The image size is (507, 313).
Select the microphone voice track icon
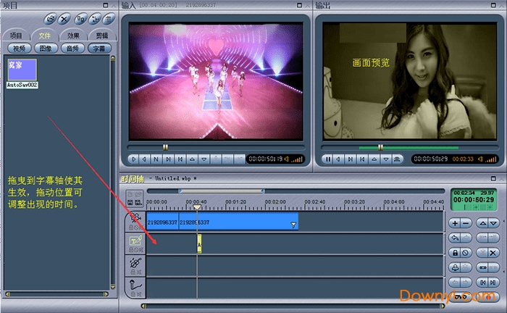tap(135, 286)
